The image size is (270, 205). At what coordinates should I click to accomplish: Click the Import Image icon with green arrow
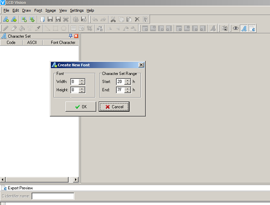point(32,19)
